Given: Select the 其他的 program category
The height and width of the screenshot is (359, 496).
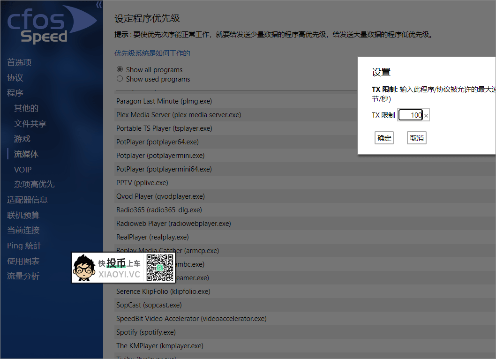Looking at the screenshot, I should 26,108.
